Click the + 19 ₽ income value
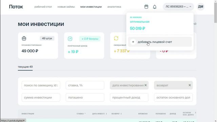The image size is (217, 122). 73,52
